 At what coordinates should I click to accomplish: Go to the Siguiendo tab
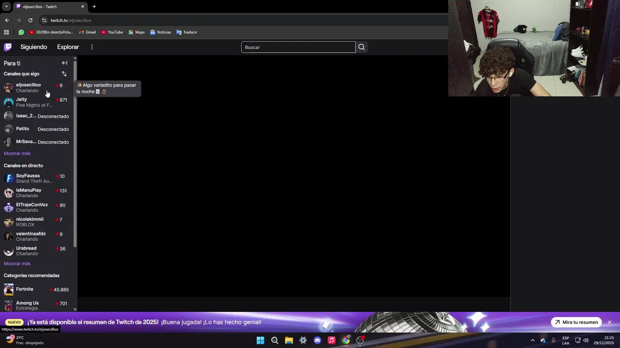pos(33,47)
